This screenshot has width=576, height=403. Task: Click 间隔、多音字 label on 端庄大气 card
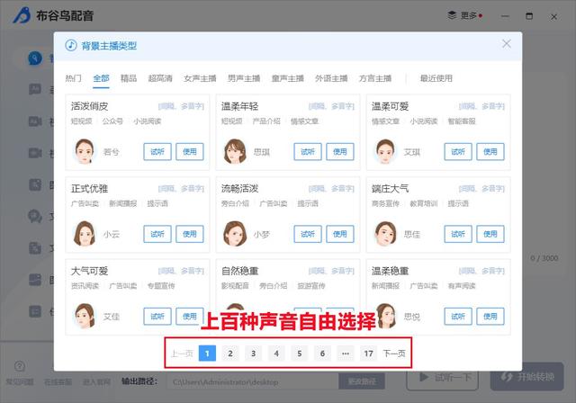click(481, 188)
